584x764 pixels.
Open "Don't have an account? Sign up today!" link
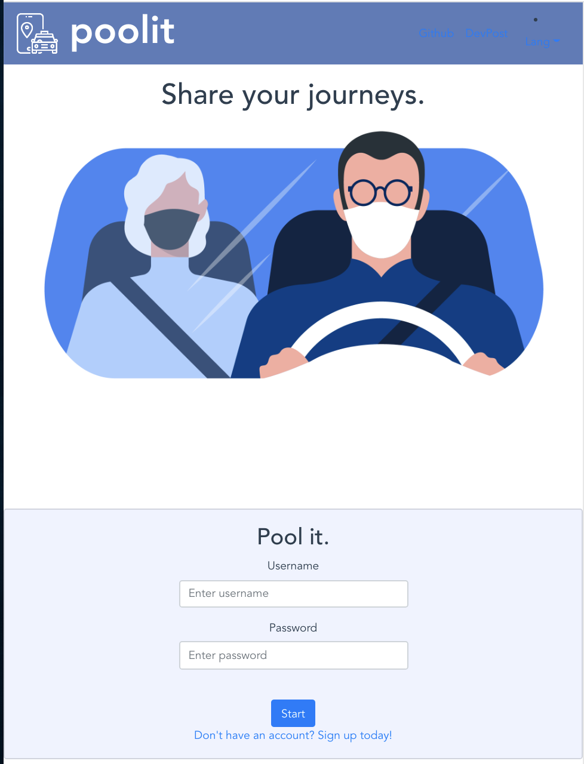tap(293, 735)
